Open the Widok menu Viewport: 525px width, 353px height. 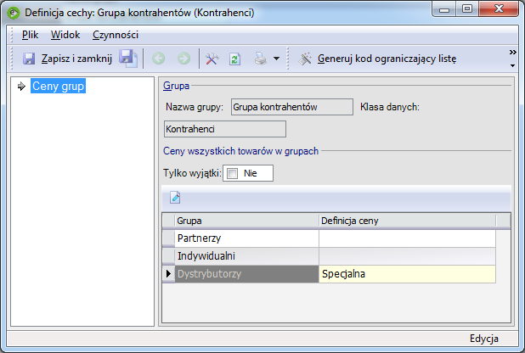pyautogui.click(x=65, y=35)
